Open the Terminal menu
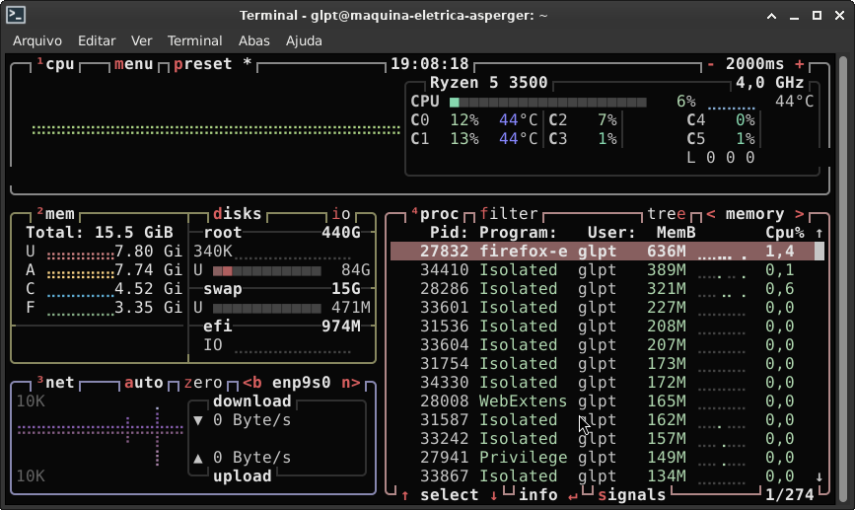 point(194,40)
